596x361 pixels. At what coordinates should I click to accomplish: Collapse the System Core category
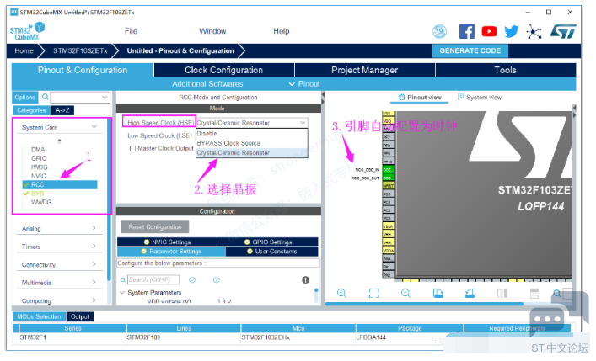(x=94, y=127)
